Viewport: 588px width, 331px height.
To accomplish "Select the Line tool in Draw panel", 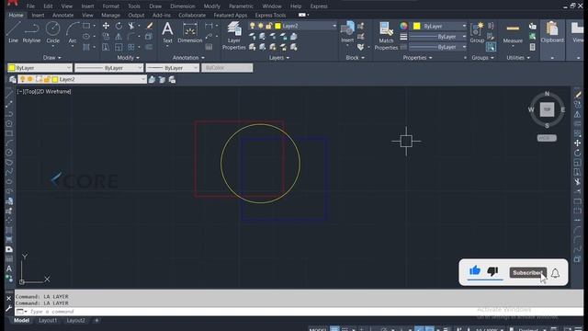I will (13, 32).
